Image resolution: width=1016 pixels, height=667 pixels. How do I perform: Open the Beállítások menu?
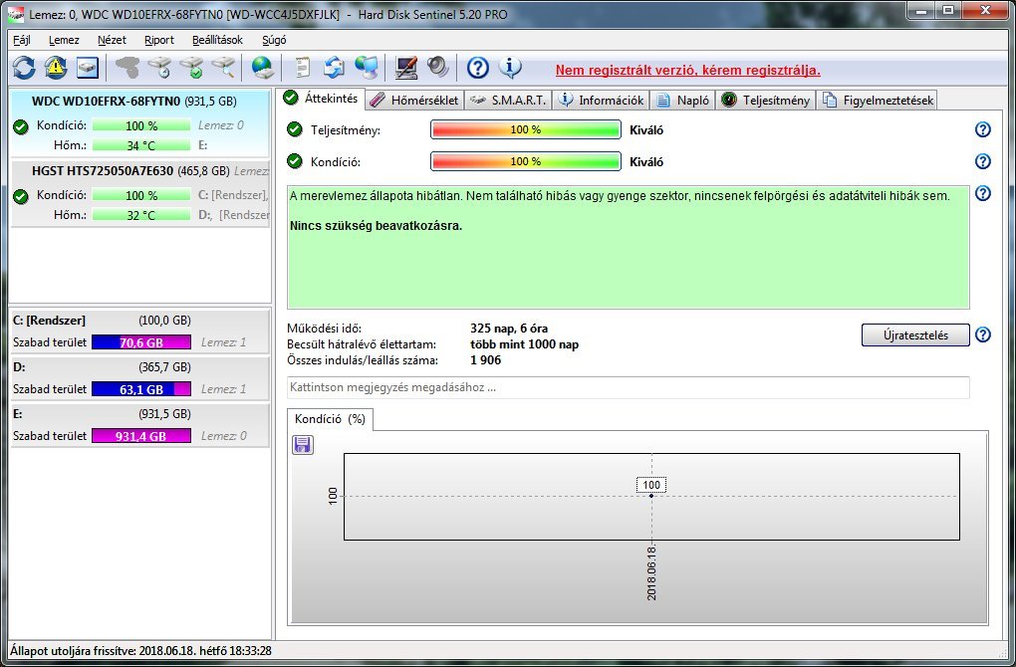218,40
